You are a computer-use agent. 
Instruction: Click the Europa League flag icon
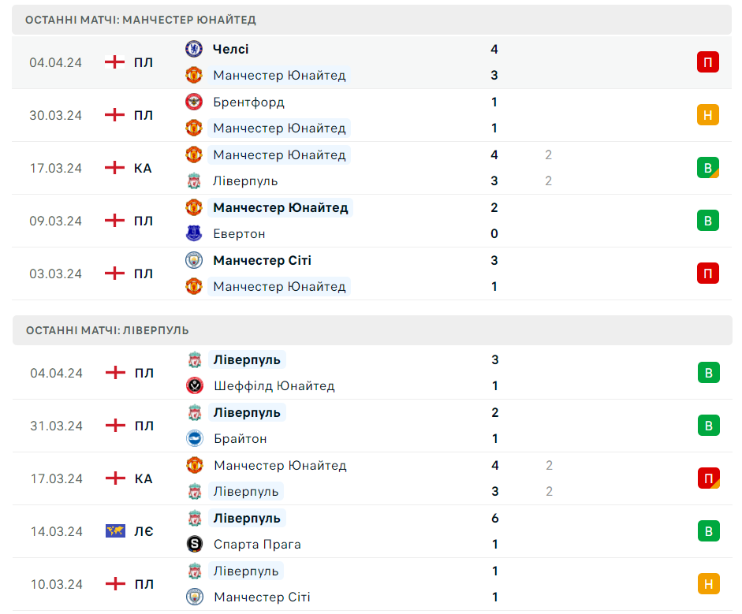[115, 531]
